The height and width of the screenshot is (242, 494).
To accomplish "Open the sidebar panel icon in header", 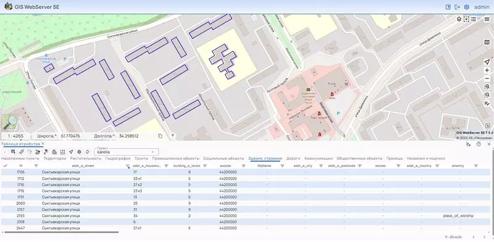I will tap(448, 7).
